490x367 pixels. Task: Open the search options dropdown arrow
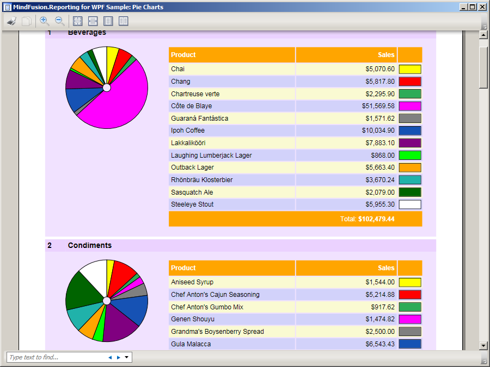point(127,357)
